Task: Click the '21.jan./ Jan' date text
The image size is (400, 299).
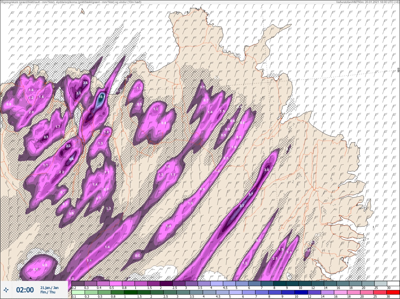Action: (x=49, y=287)
